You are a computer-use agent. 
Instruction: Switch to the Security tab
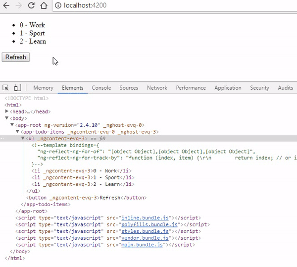click(x=259, y=88)
